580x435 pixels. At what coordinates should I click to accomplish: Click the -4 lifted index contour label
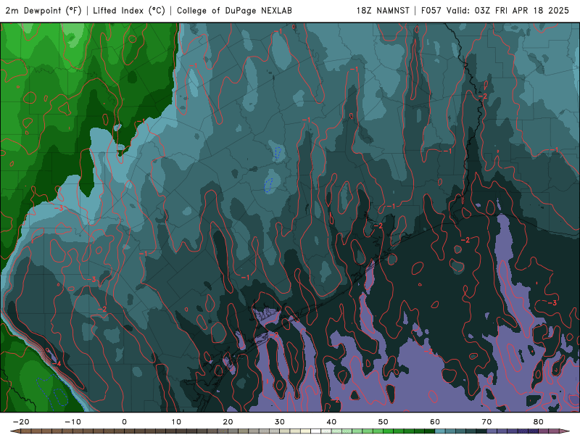pyautogui.click(x=57, y=364)
